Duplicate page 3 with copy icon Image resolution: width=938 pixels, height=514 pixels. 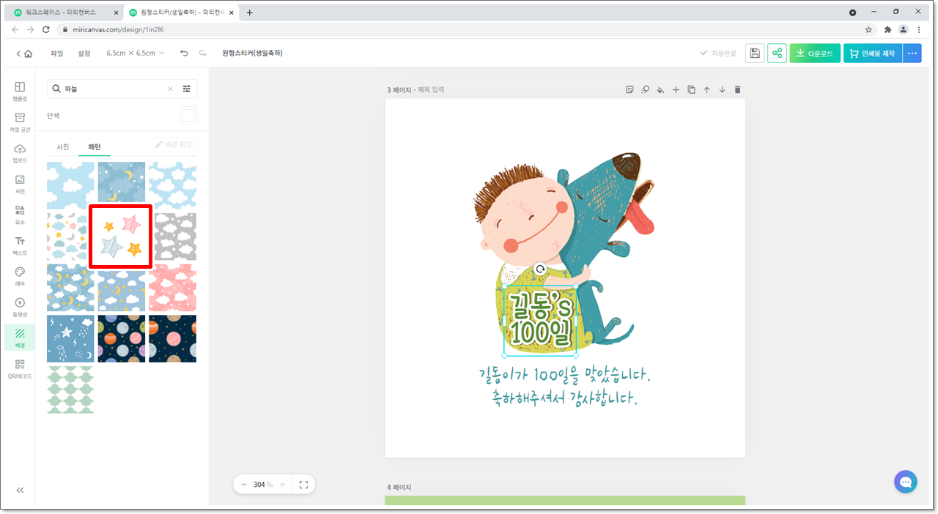(x=691, y=90)
